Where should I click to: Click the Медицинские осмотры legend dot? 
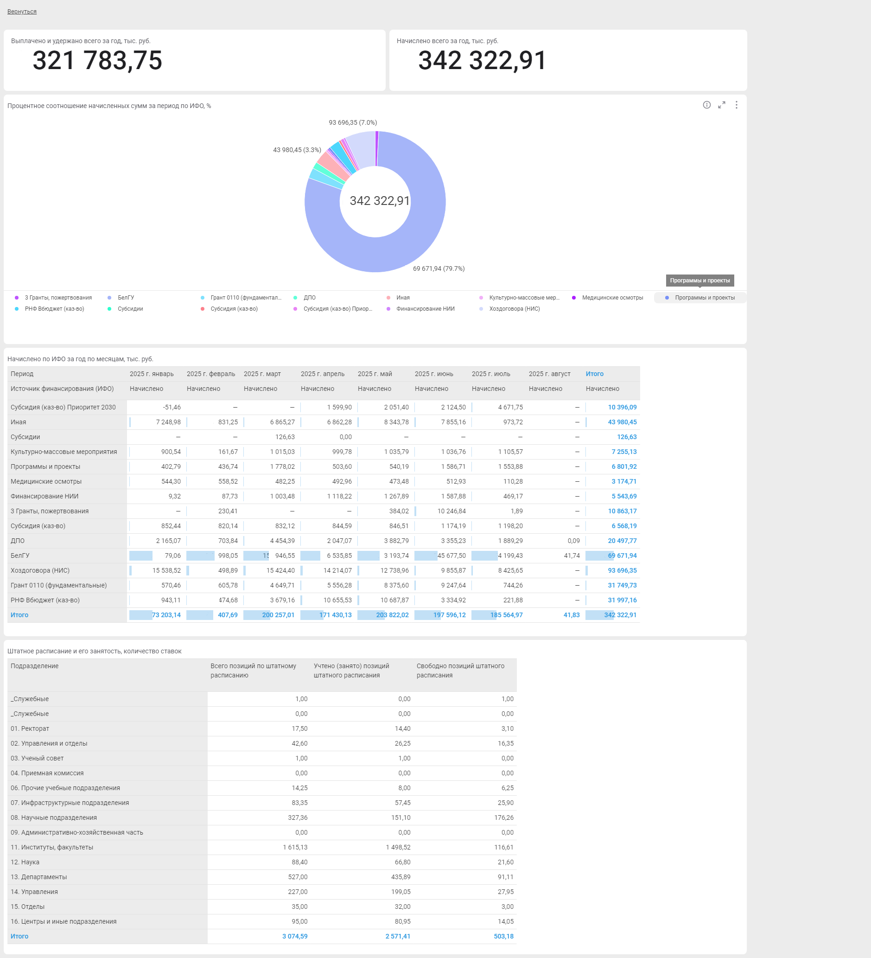coord(574,298)
